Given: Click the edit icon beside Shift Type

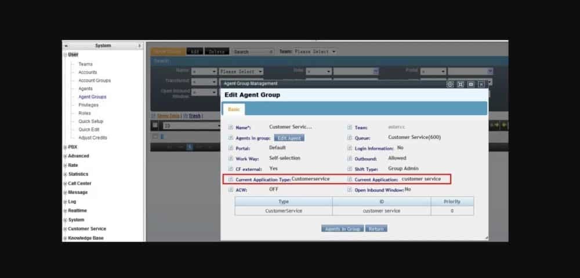Looking at the screenshot, I should coord(350,169).
